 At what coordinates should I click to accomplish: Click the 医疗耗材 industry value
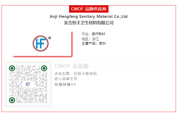point(98,34)
